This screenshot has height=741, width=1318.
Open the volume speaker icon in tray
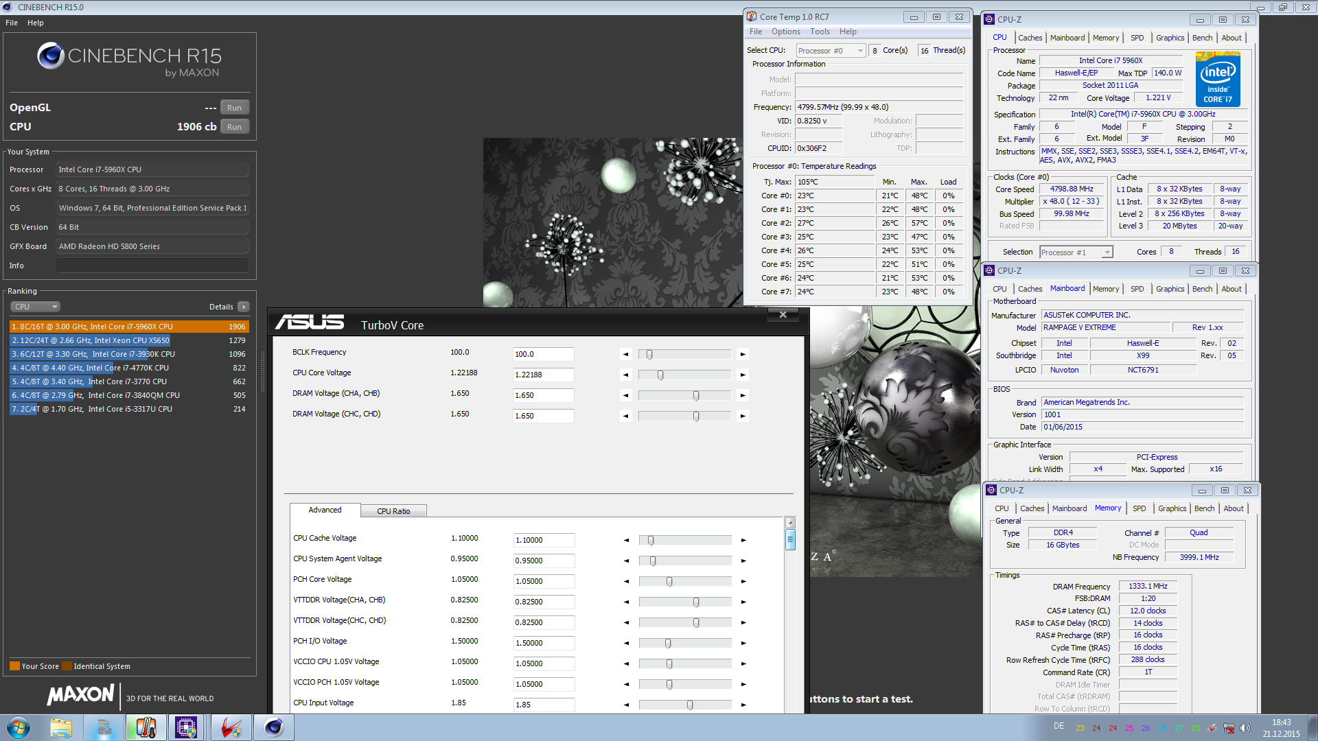click(1245, 728)
